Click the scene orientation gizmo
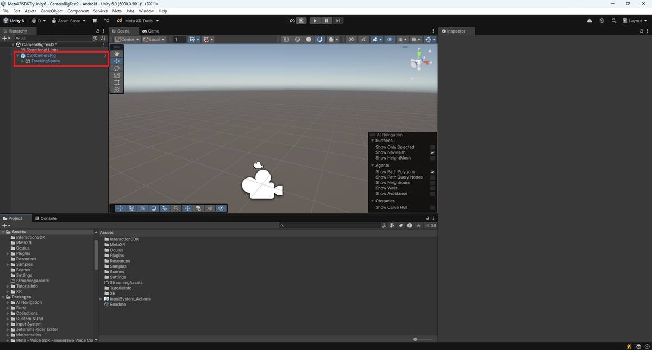Image resolution: width=652 pixels, height=350 pixels. [x=419, y=60]
